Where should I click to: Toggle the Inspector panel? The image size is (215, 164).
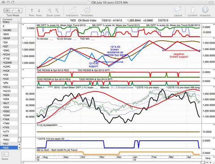pos(205,10)
